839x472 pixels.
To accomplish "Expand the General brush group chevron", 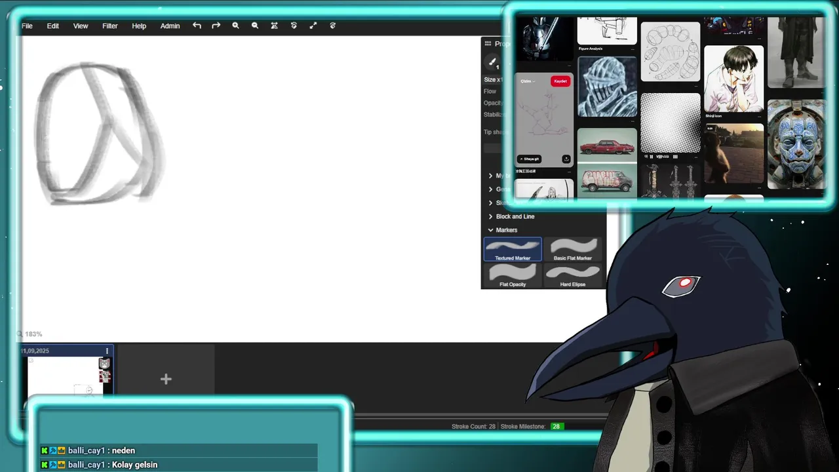I will 490,189.
